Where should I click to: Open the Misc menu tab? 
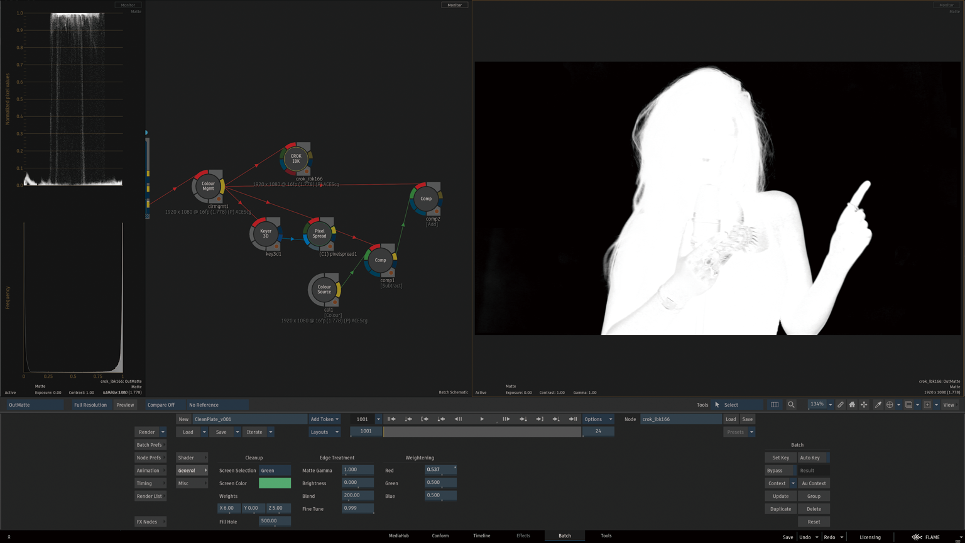point(192,483)
